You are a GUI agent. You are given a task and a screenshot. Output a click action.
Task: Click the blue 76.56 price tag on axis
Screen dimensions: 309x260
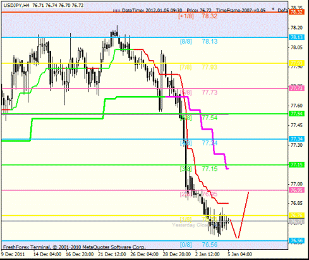pyautogui.click(x=296, y=240)
